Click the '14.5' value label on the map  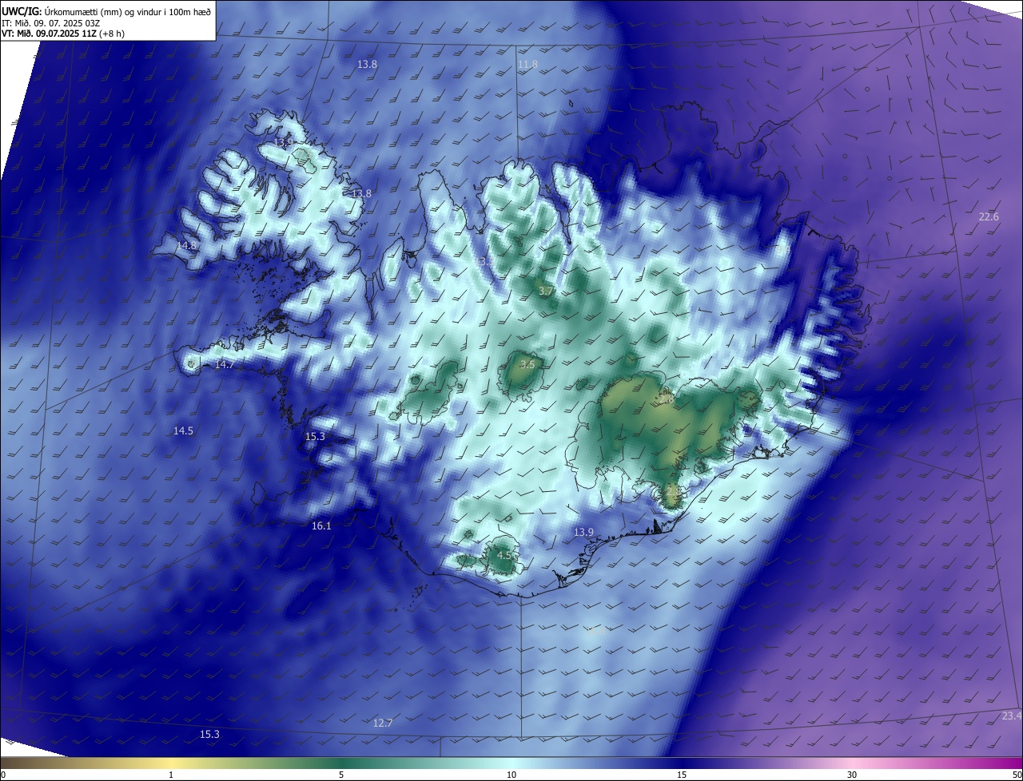coord(183,431)
